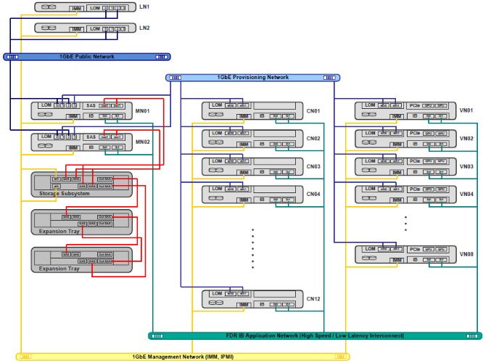Select the disk icon in VN03
The height and width of the screenshot is (363, 483).
(x=369, y=170)
